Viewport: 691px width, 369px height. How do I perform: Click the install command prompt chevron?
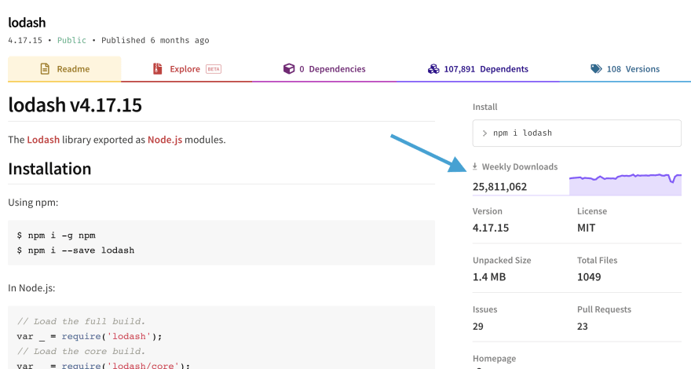[484, 133]
